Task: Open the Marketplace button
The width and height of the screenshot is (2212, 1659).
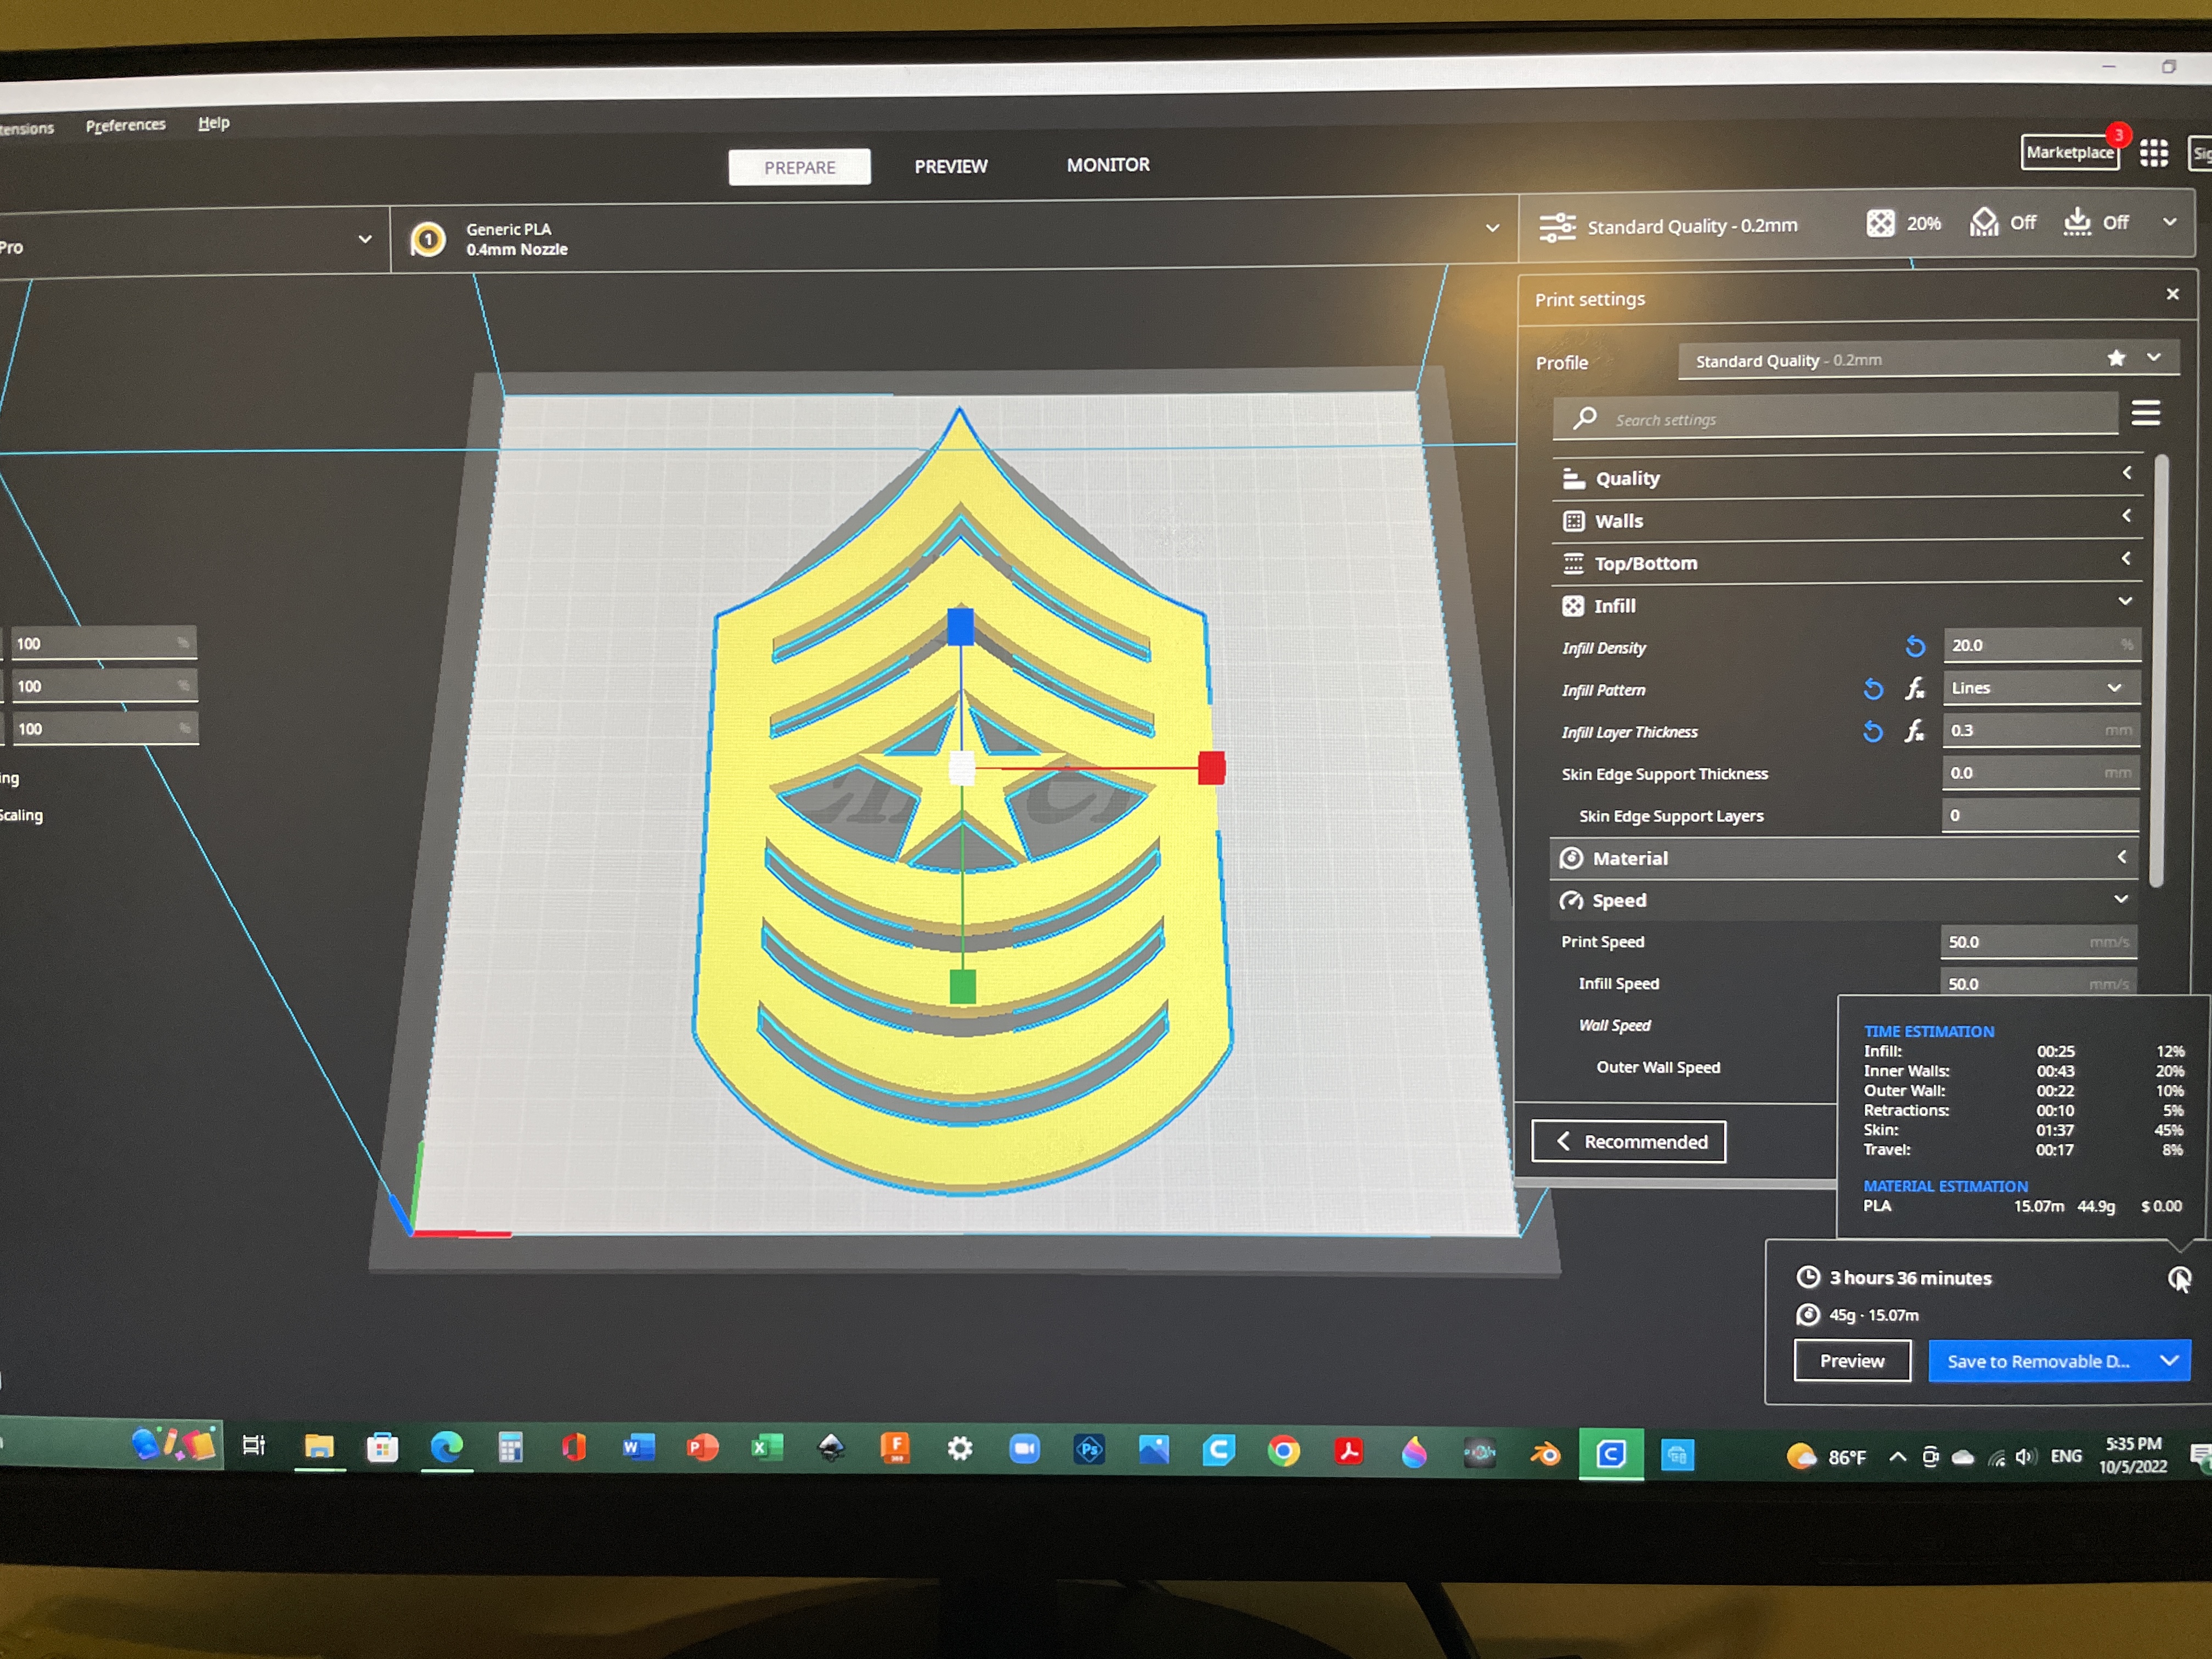Action: coord(2069,153)
